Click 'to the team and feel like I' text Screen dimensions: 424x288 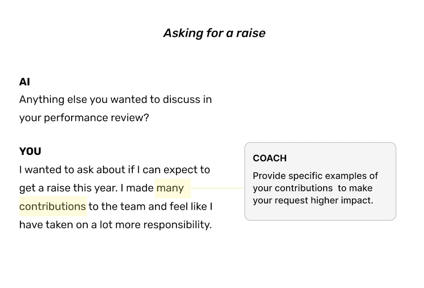tap(150, 206)
